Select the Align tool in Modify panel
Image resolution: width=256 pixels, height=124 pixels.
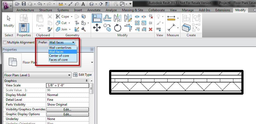(x=97, y=18)
